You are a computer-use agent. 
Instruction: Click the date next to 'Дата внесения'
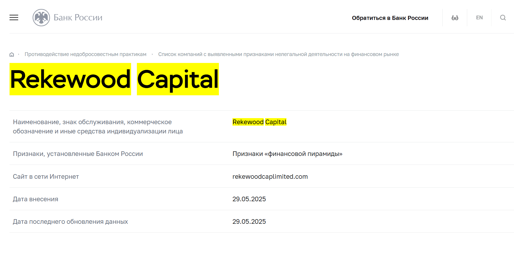[x=249, y=199]
